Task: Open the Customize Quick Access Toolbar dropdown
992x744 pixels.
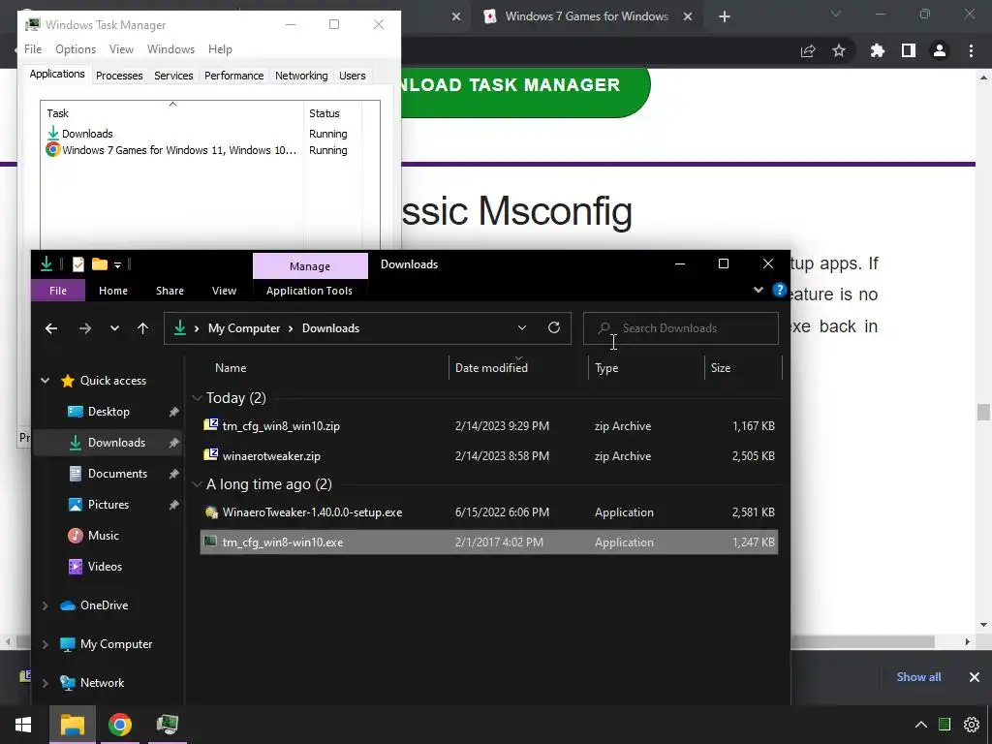Action: coord(117,265)
